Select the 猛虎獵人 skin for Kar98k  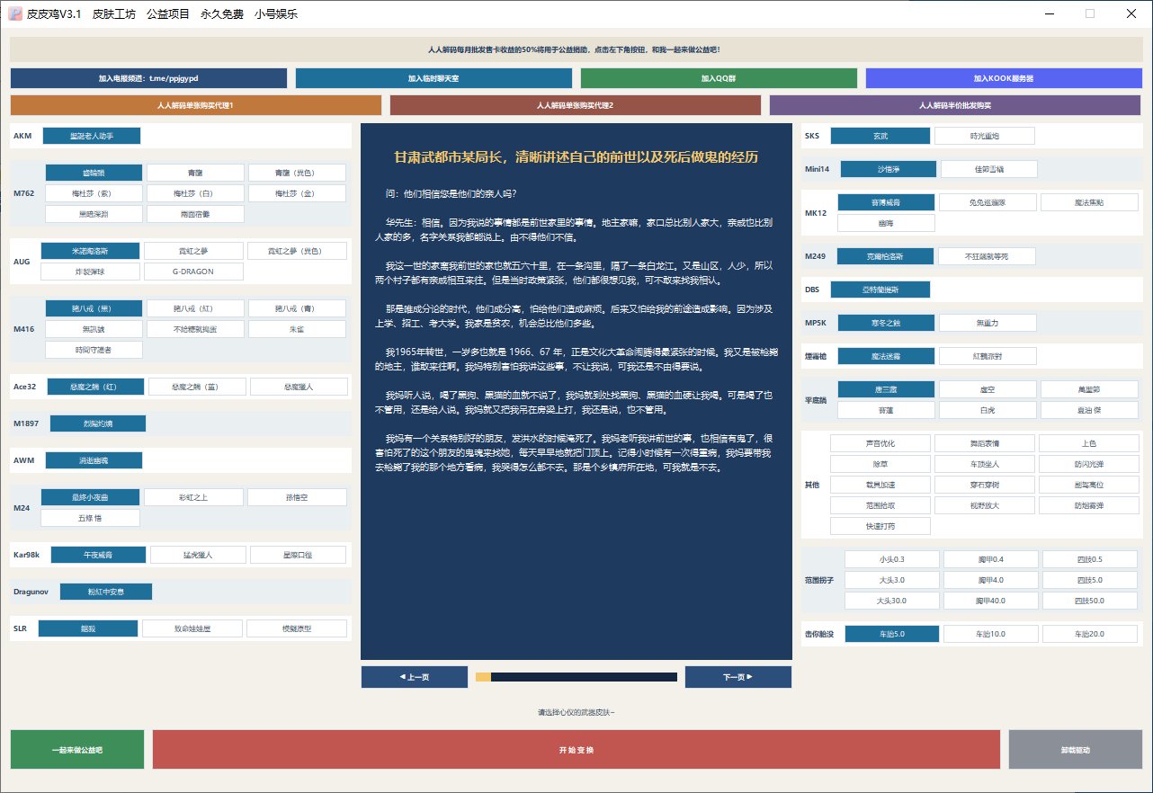click(198, 555)
